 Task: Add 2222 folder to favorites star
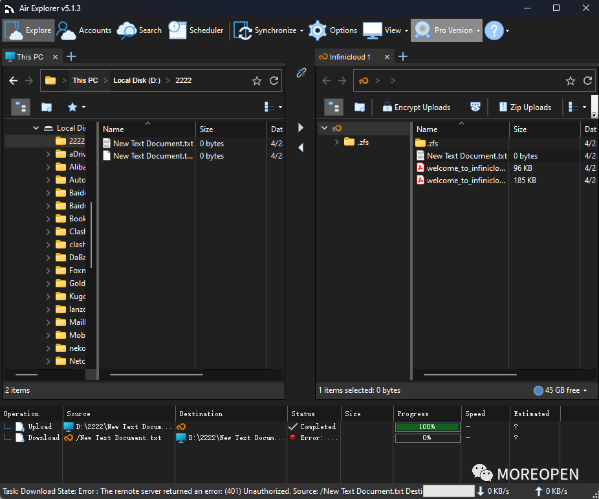coord(257,81)
